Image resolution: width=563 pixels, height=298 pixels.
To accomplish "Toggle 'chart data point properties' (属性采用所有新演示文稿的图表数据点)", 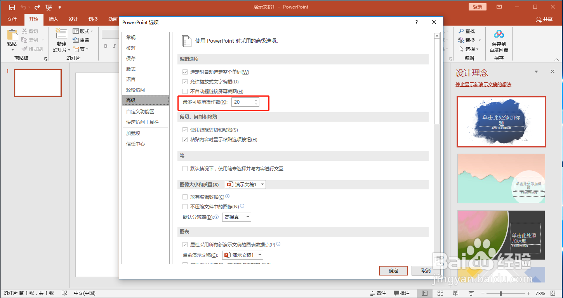I will tap(185, 245).
